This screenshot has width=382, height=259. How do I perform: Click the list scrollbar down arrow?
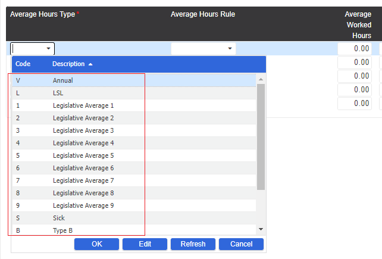click(x=261, y=229)
